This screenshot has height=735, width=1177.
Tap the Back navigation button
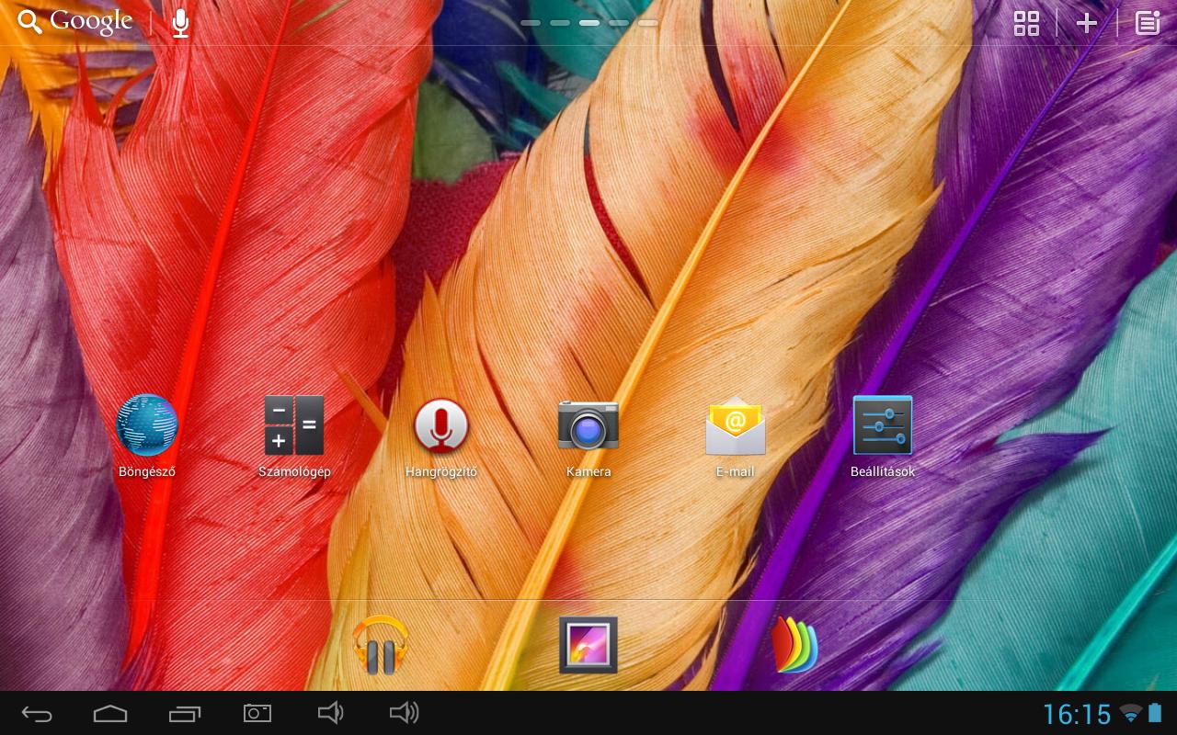click(x=38, y=713)
